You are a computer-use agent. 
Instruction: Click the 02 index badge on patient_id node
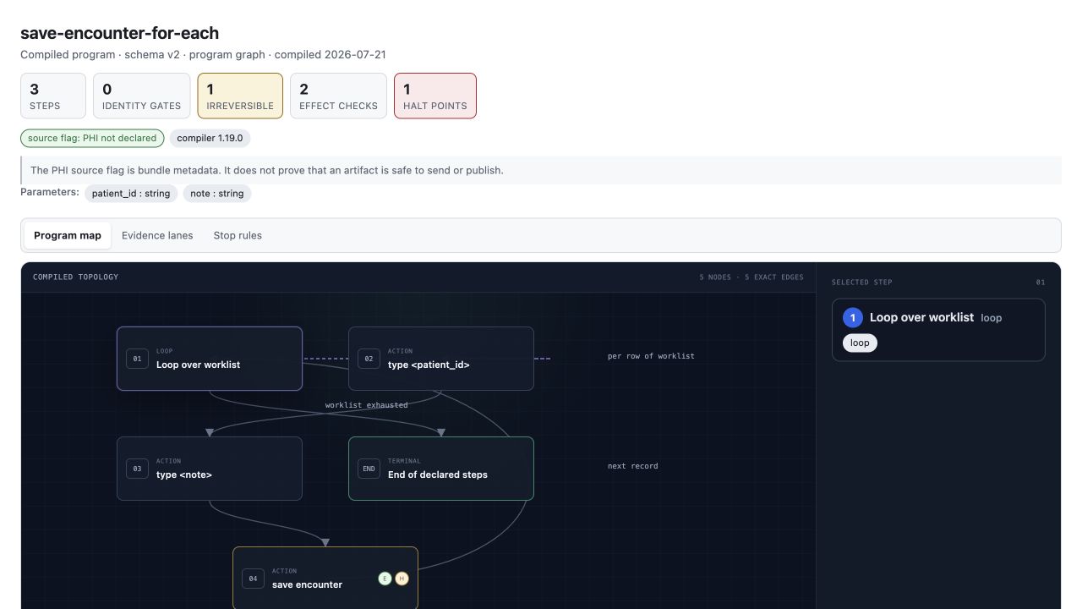(x=369, y=359)
